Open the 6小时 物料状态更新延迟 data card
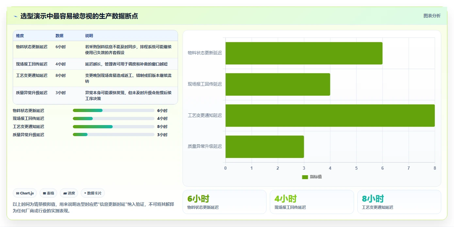 point(224,202)
